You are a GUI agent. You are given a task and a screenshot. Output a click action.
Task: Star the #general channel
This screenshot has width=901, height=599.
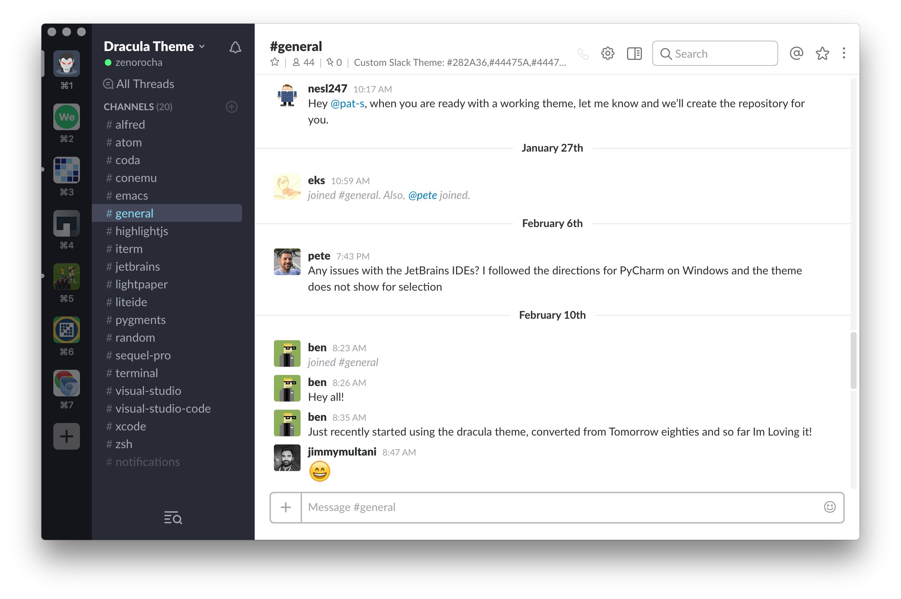click(x=275, y=62)
